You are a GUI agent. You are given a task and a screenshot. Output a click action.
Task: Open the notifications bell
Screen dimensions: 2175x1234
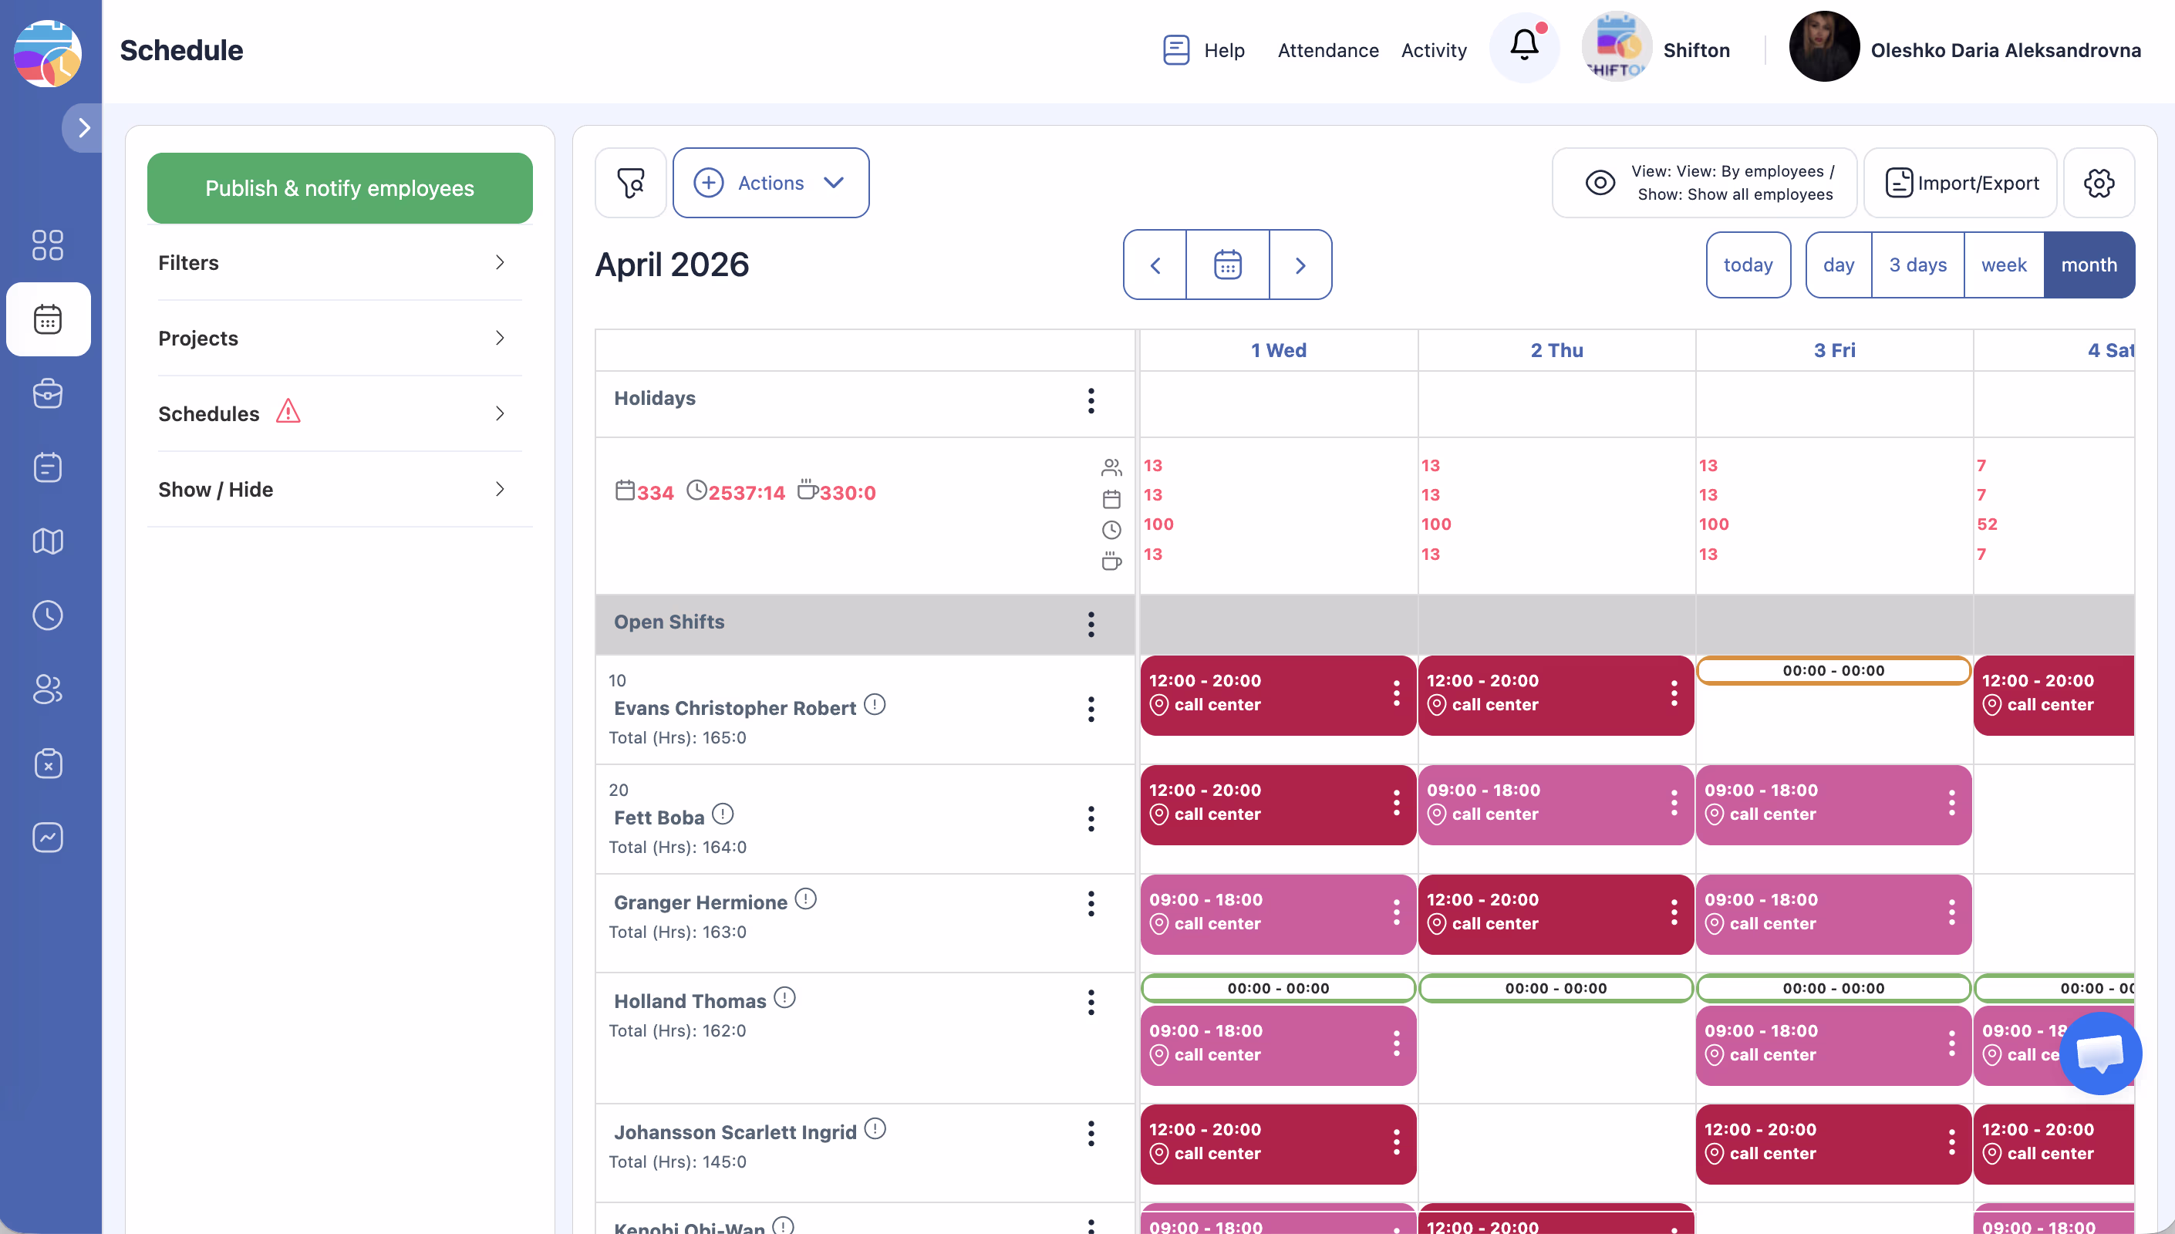(1523, 46)
